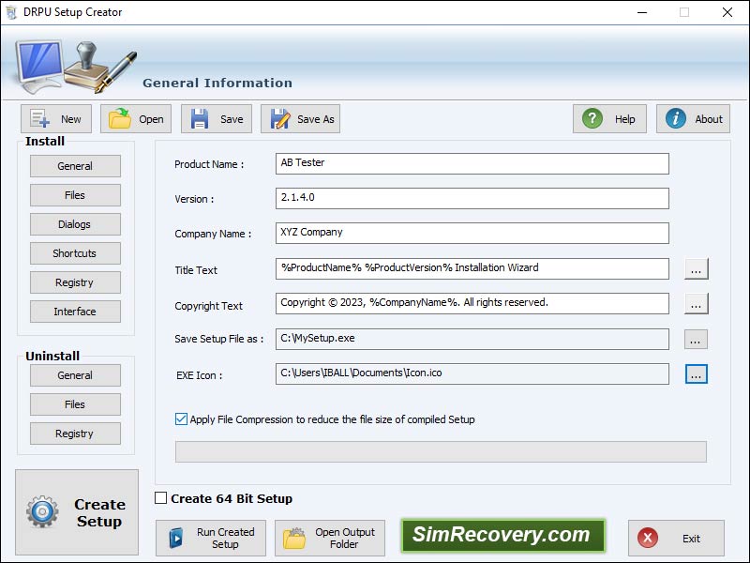750x563 pixels.
Task: Open the Help documentation
Action: [609, 118]
